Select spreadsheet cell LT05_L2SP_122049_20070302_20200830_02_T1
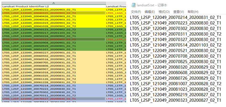226x107 pixels. pyautogui.click(x=54, y=92)
